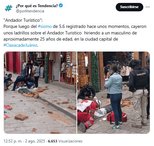Open the right photo with paramedics
The image size is (154, 146).
(x=113, y=92)
